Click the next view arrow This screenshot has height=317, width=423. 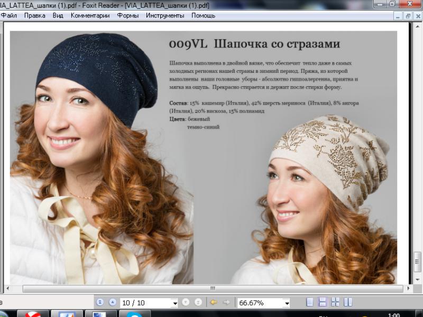pyautogui.click(x=227, y=302)
